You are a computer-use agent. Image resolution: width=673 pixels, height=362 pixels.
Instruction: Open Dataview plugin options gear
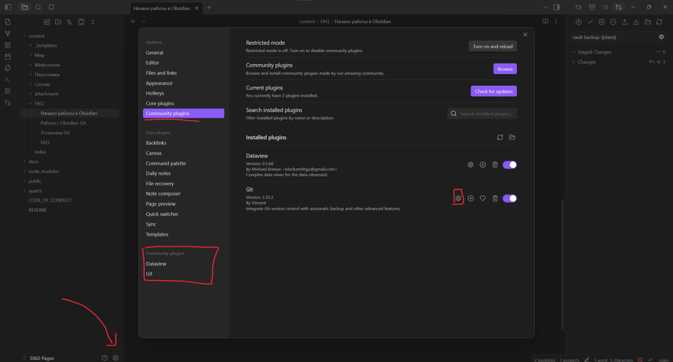click(x=471, y=165)
